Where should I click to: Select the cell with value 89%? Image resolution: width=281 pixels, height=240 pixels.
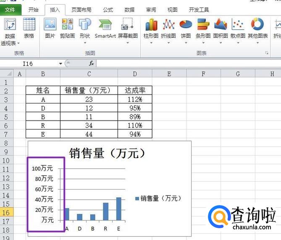click(x=135, y=117)
